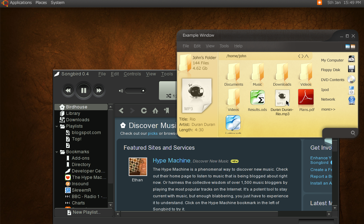Open Tools menu in Example Window

coord(224,46)
